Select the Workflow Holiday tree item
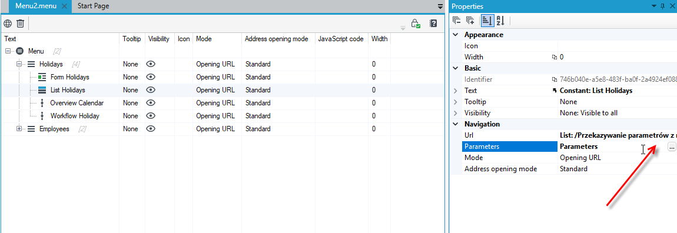The width and height of the screenshot is (677, 233). click(x=75, y=116)
